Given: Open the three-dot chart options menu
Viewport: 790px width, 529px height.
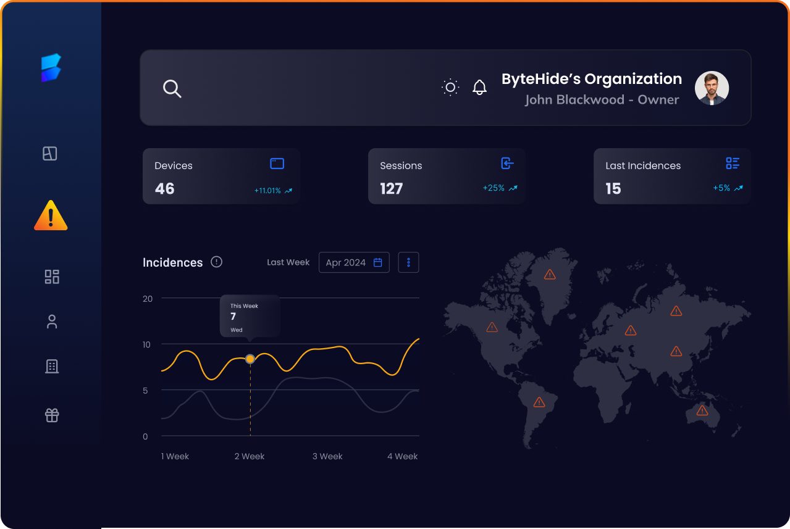Looking at the screenshot, I should click(408, 262).
